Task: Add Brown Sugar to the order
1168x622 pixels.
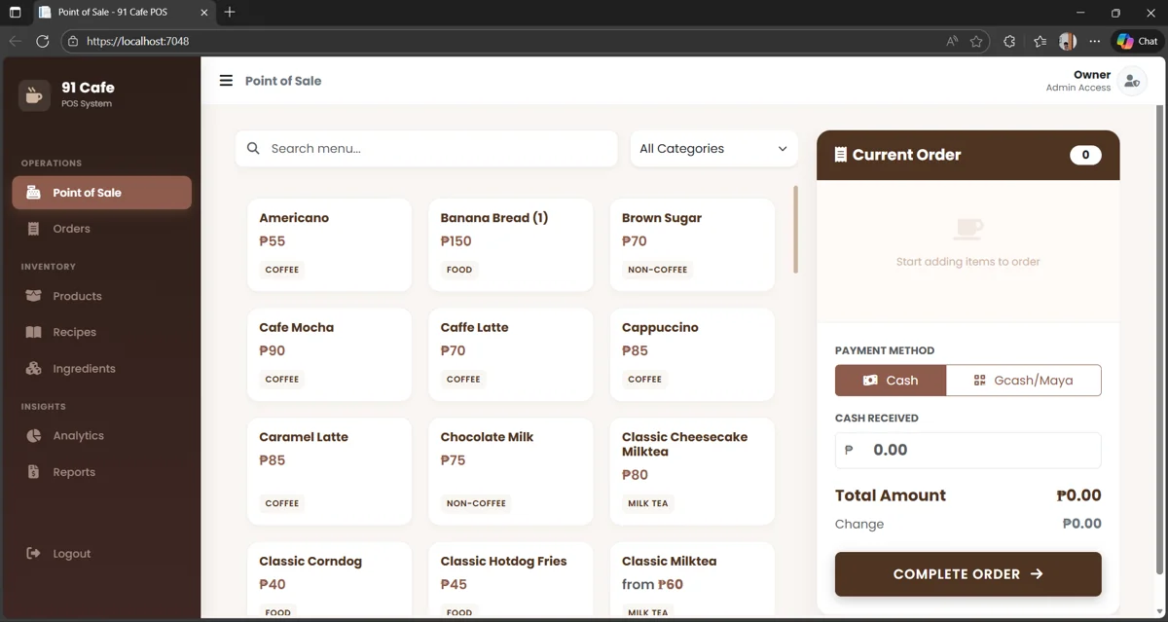Action: [x=692, y=244]
